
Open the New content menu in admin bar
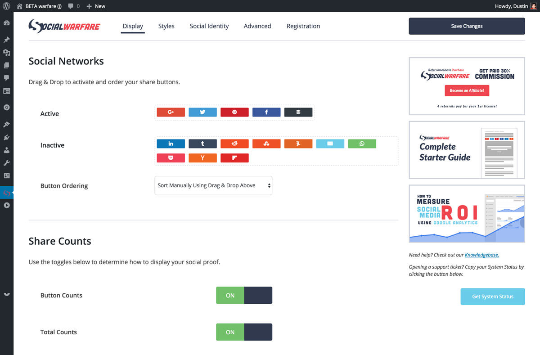[x=96, y=6]
